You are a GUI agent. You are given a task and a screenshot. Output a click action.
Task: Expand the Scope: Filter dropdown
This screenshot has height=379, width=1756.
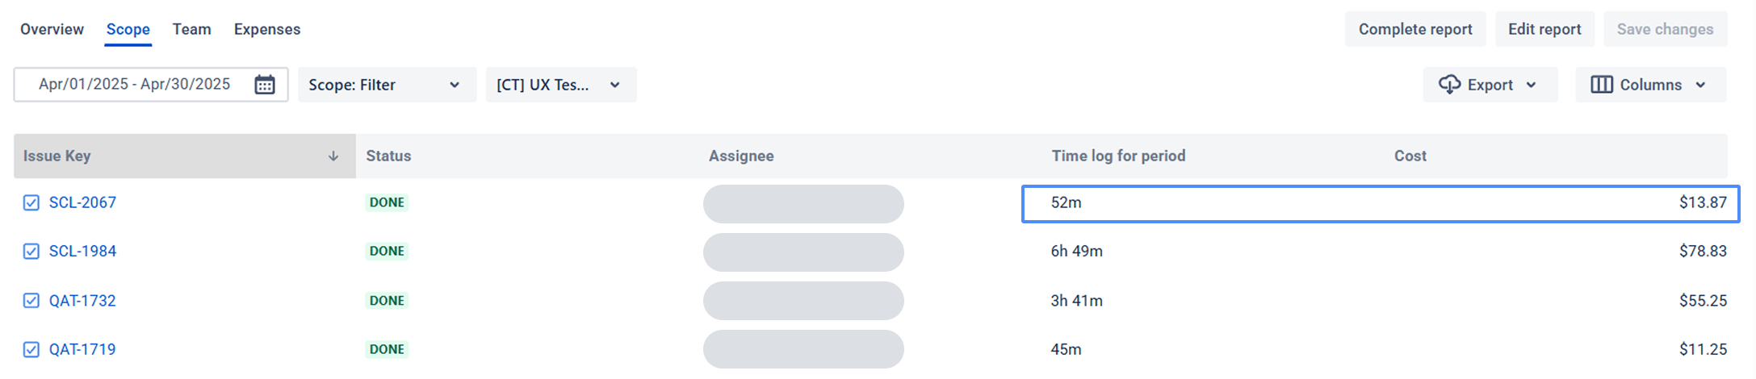[387, 85]
